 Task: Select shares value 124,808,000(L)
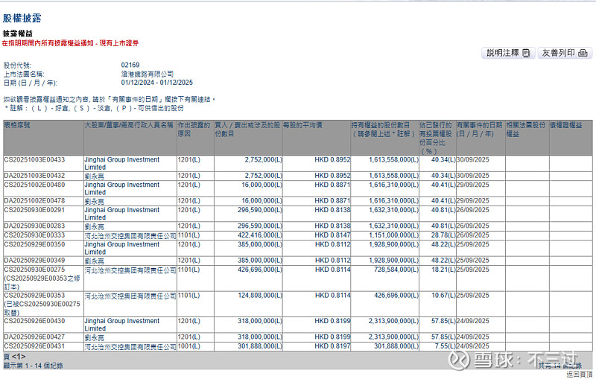(x=260, y=296)
